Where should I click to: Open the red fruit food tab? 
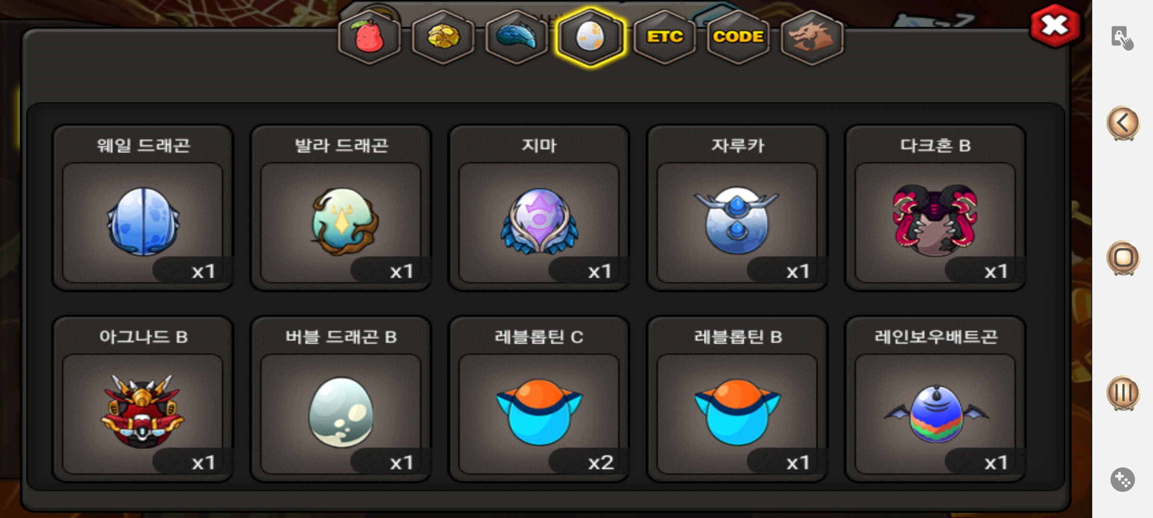coord(369,36)
